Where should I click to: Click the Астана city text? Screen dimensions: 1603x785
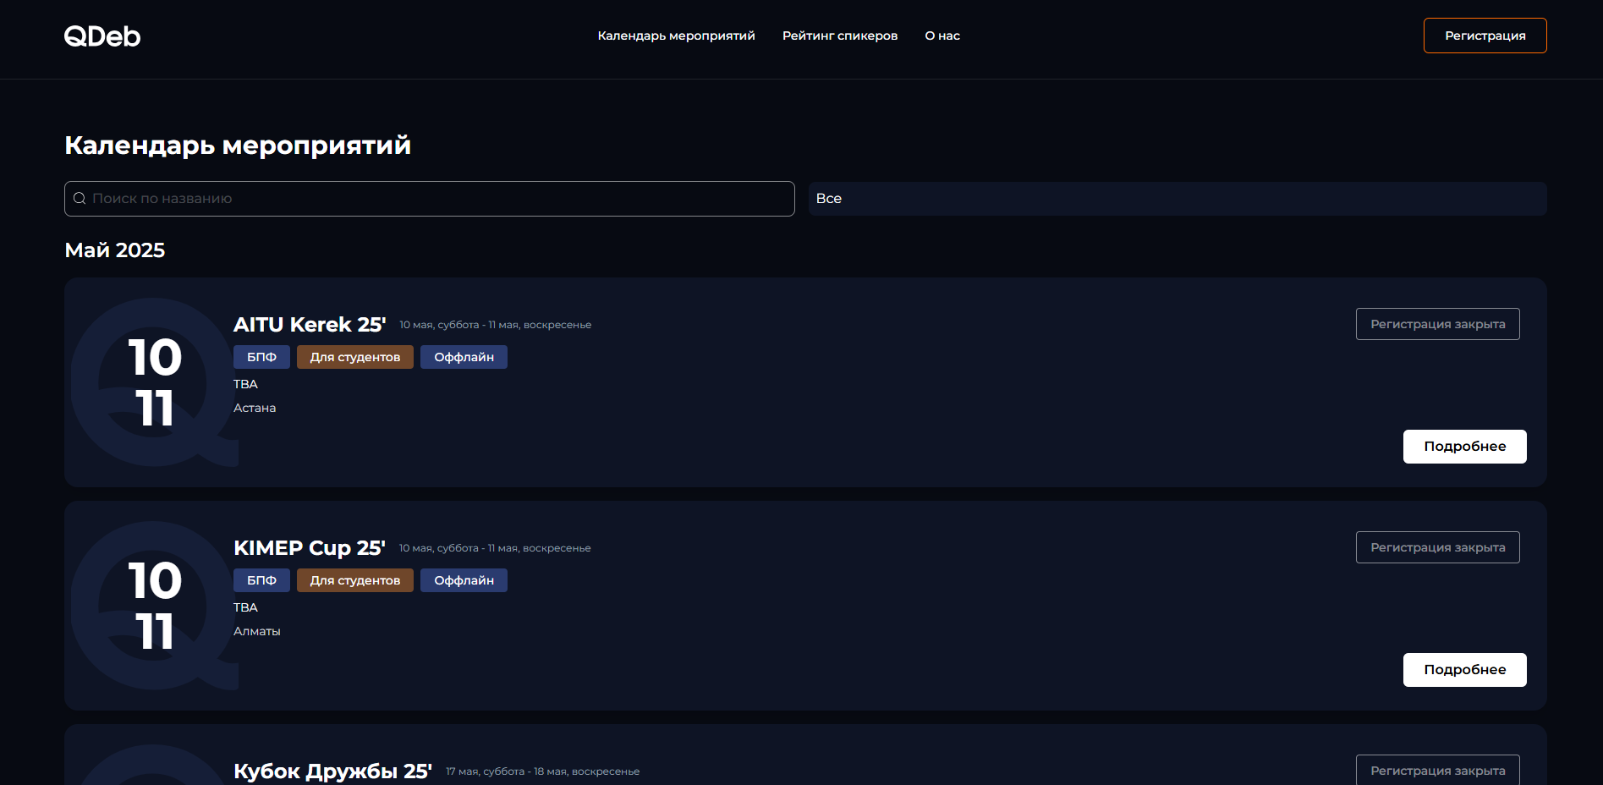255,408
